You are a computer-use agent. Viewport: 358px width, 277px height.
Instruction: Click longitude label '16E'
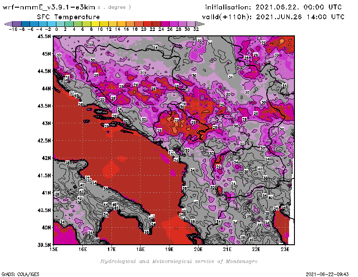coord(83,249)
